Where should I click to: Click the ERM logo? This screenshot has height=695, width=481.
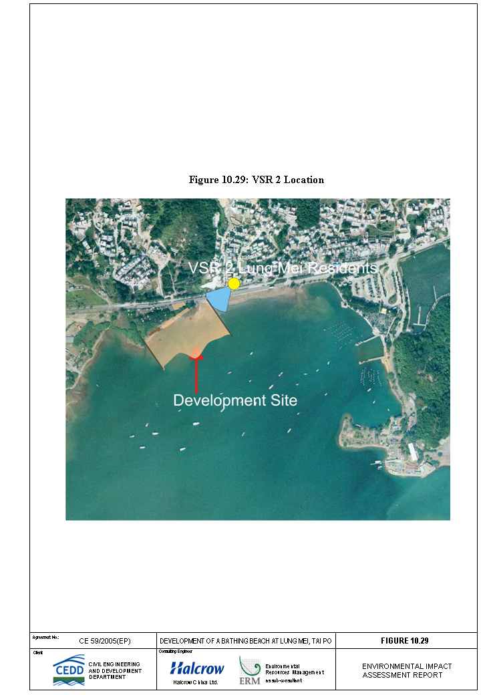(x=250, y=670)
